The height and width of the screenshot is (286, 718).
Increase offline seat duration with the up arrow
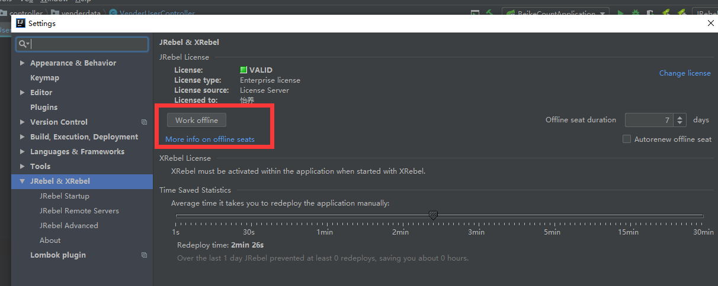click(680, 117)
